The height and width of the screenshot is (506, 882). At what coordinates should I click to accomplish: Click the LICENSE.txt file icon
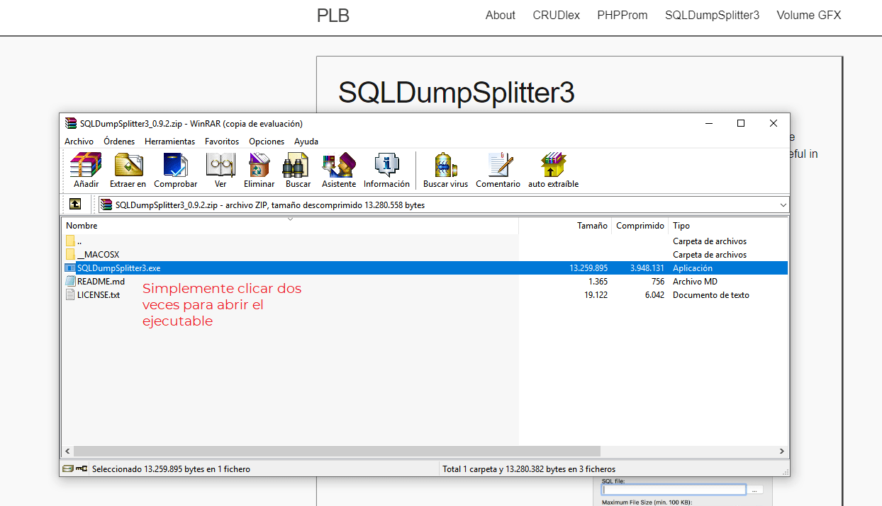point(70,294)
